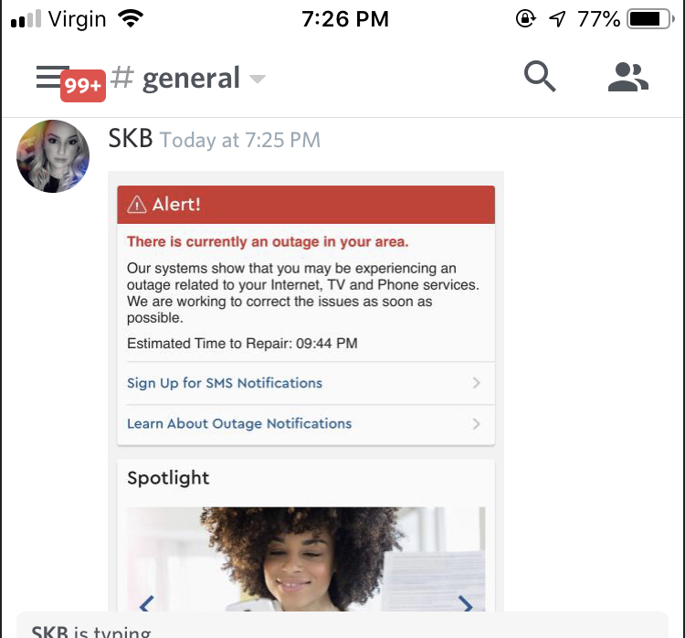
Task: Open chevron beside Learn About Outage Notifications
Action: [476, 424]
